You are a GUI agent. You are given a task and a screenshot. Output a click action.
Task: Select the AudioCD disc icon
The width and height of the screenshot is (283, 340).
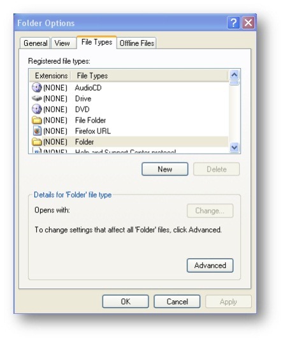tap(36, 87)
